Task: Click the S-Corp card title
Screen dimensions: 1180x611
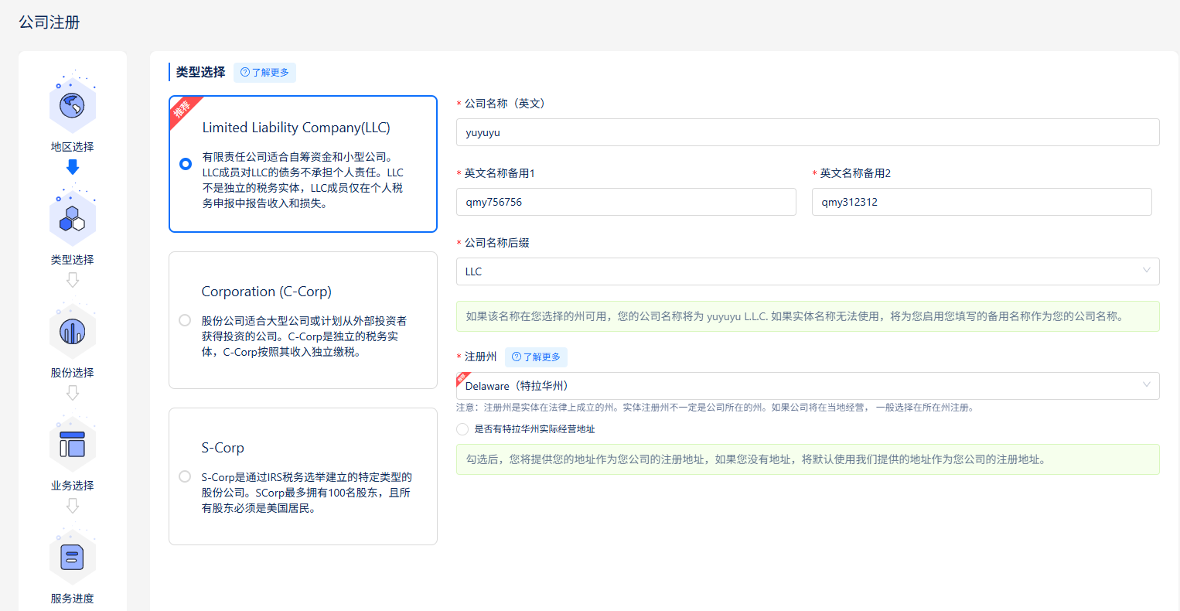Action: [x=223, y=448]
